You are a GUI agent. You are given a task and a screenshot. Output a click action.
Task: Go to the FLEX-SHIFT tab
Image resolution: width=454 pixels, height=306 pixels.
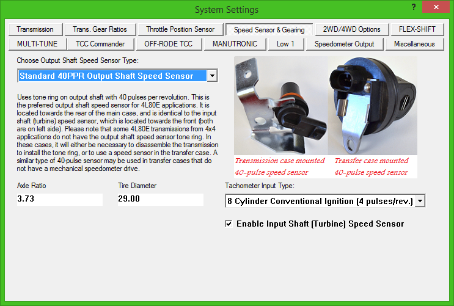pos(417,29)
